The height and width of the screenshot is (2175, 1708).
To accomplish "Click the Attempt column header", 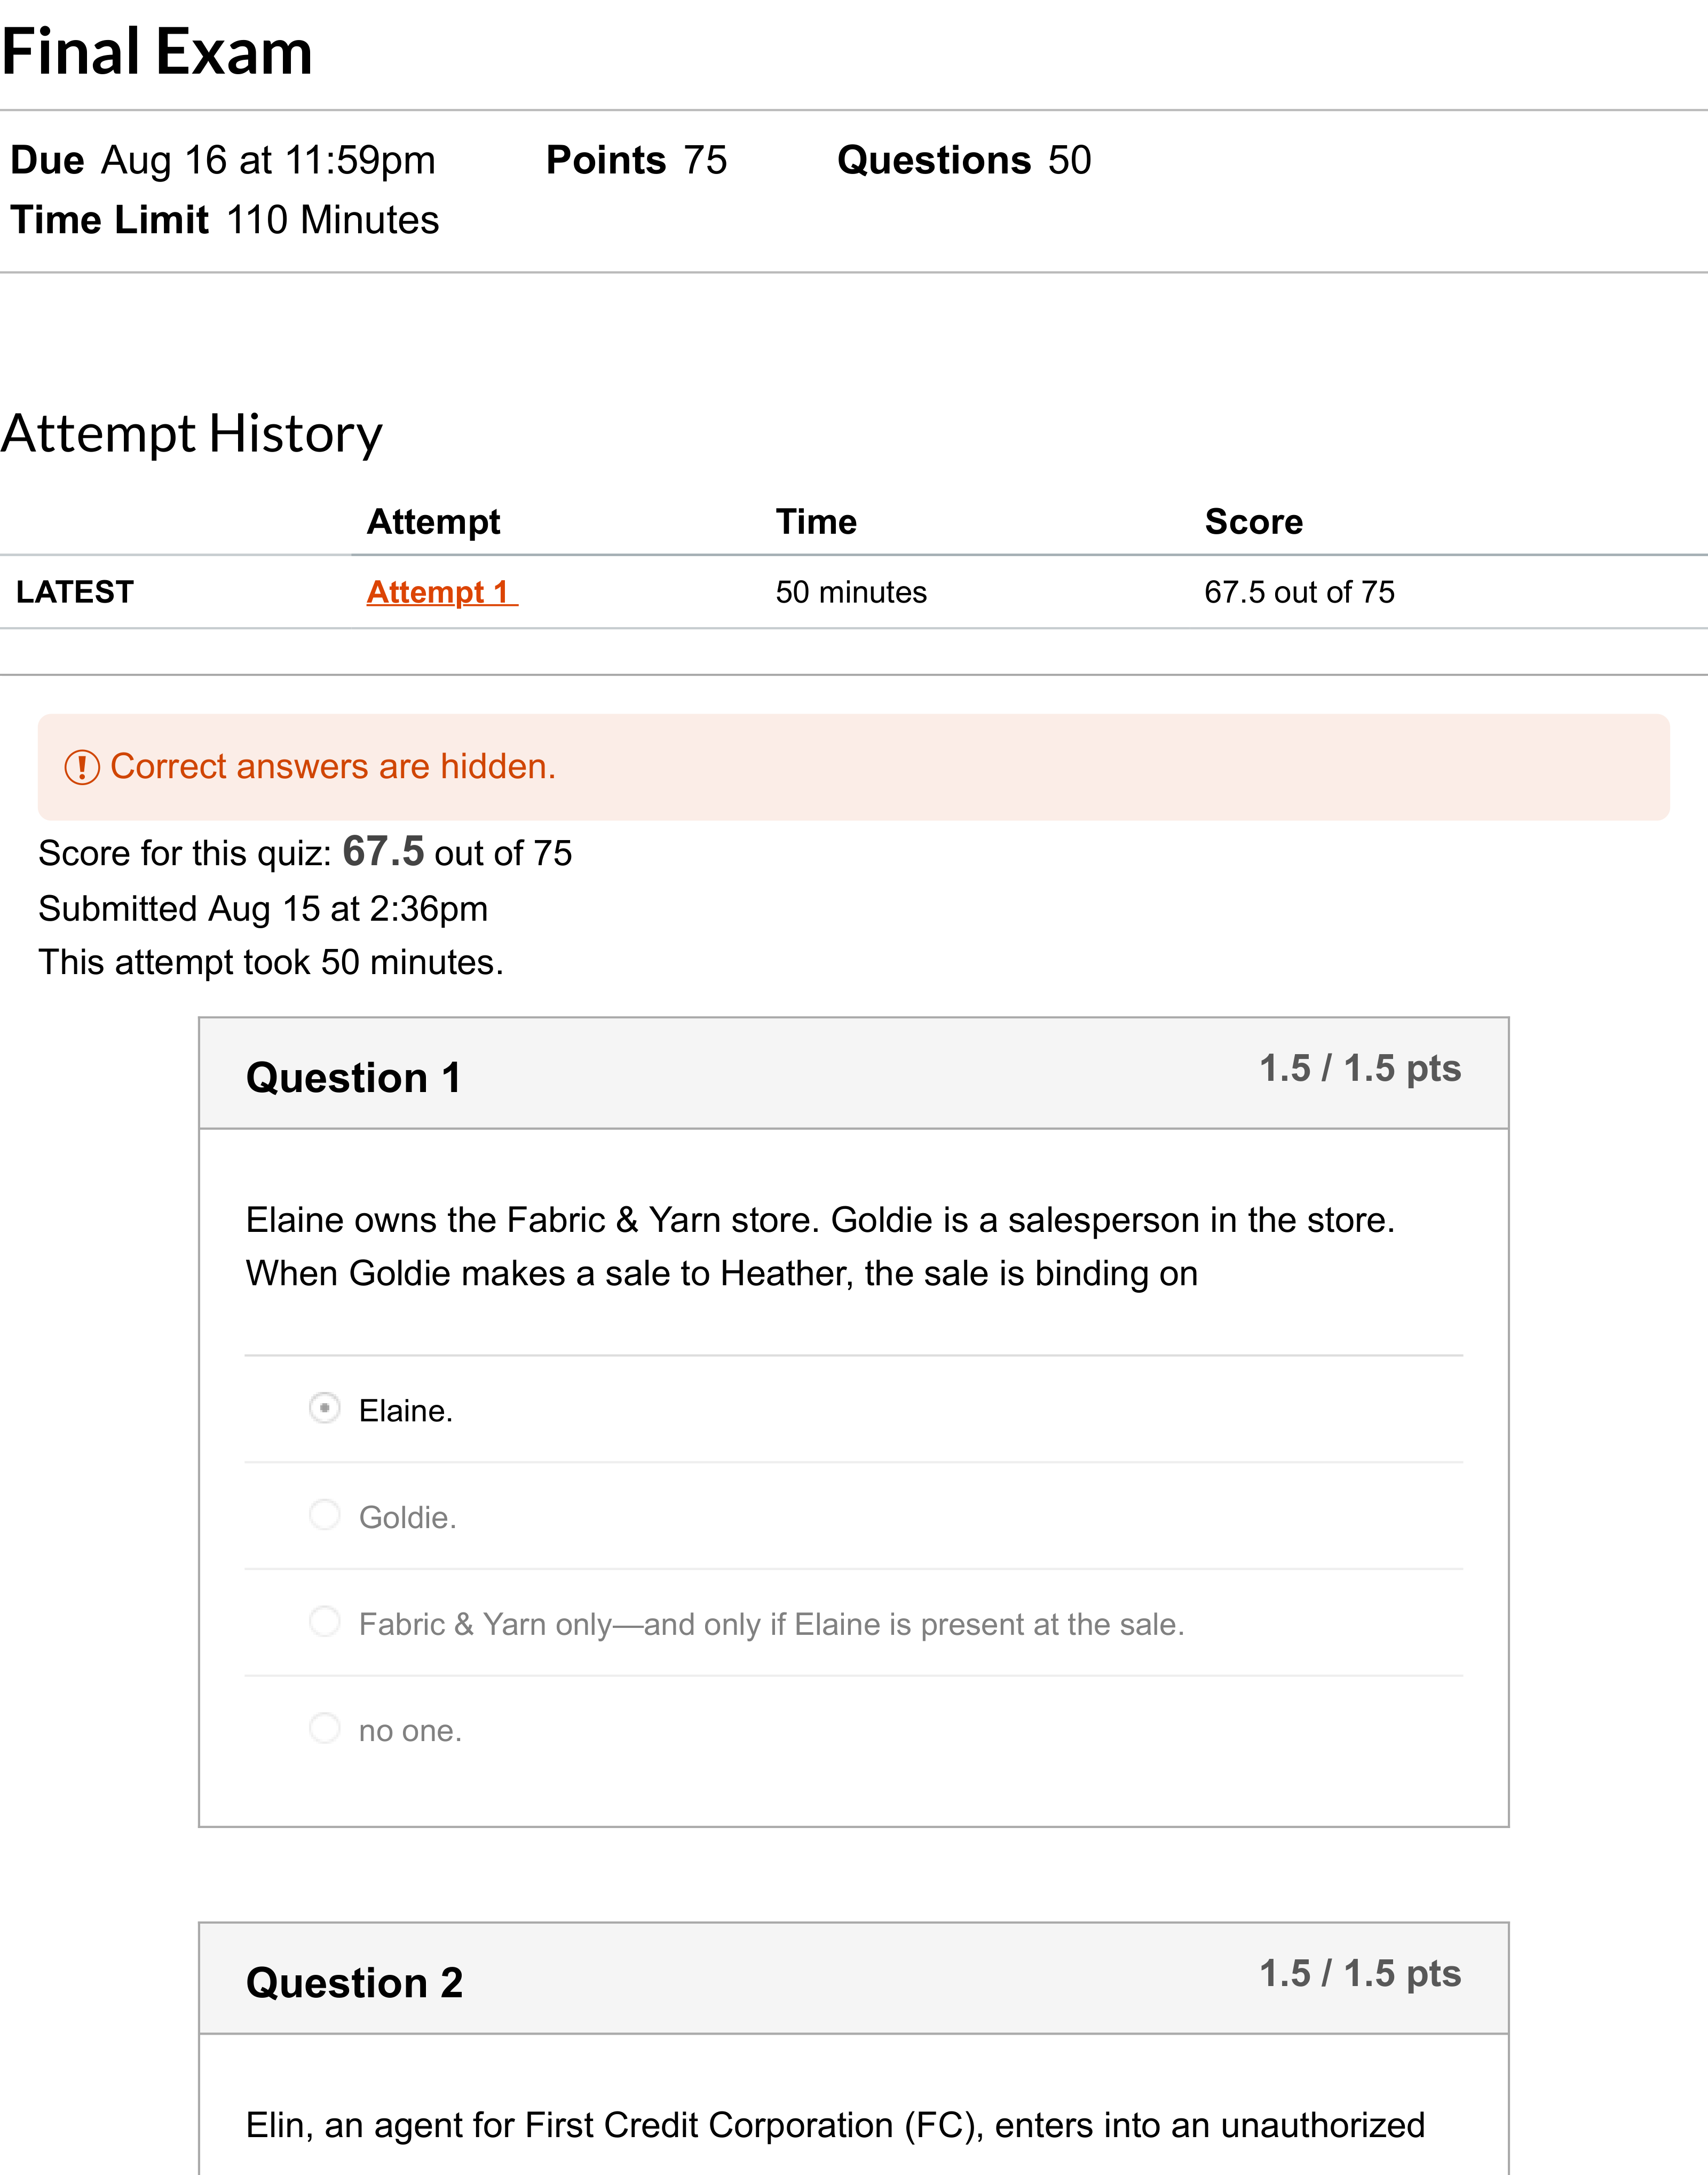I will coord(433,522).
